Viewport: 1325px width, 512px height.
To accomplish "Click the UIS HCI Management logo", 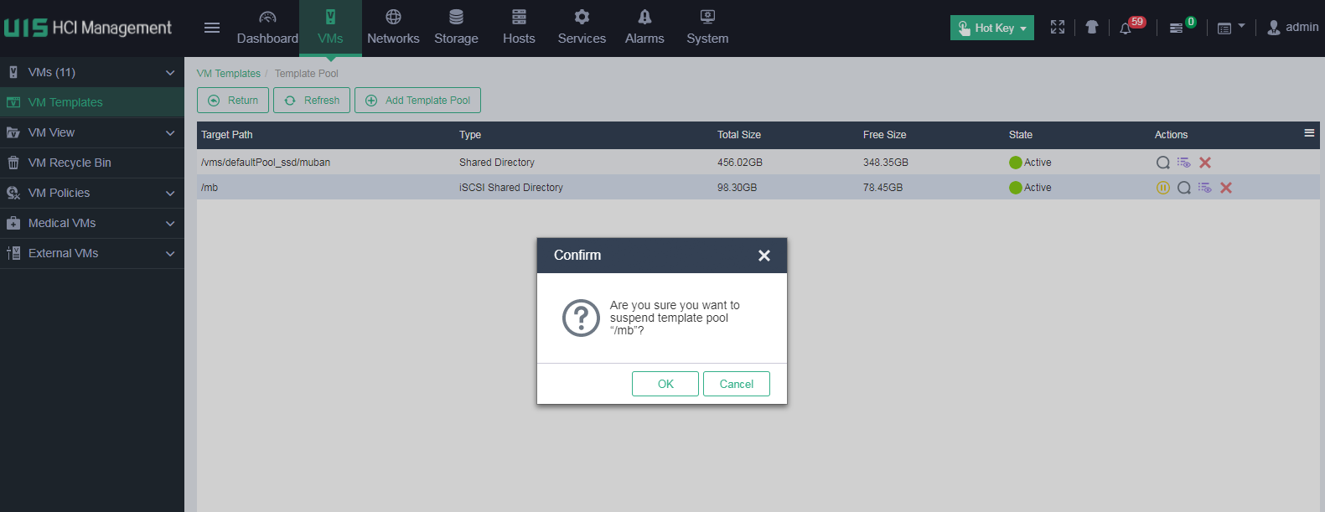I will point(88,28).
